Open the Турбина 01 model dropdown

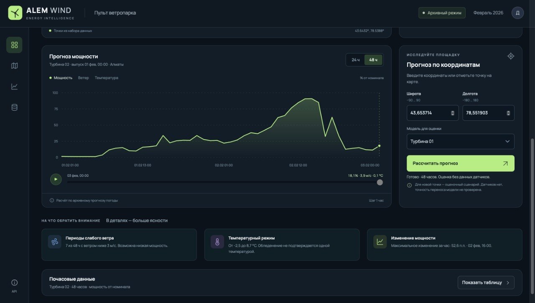pos(460,141)
